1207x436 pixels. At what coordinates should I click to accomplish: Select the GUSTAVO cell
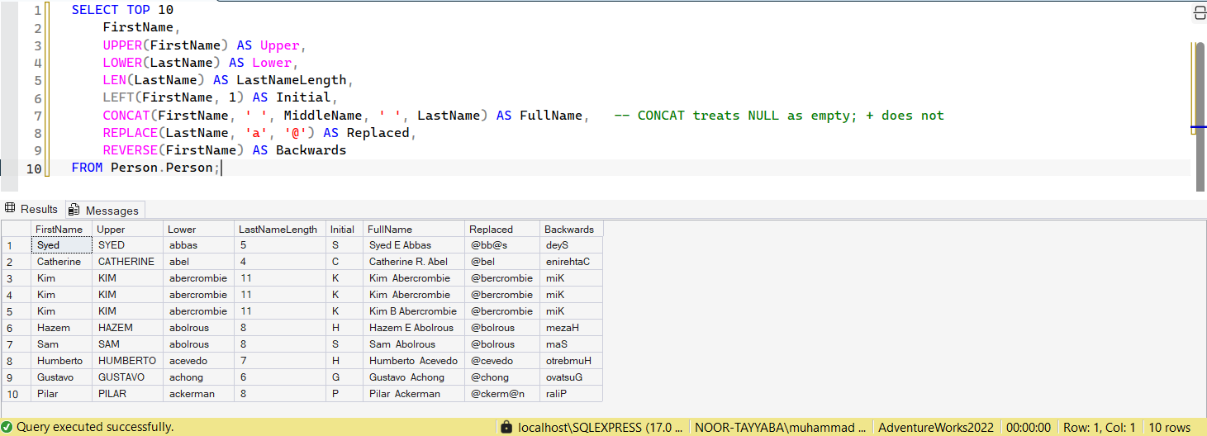coord(127,377)
